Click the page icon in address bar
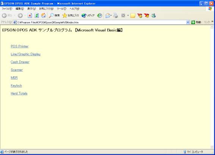215x155 pixels. (x=15, y=22)
